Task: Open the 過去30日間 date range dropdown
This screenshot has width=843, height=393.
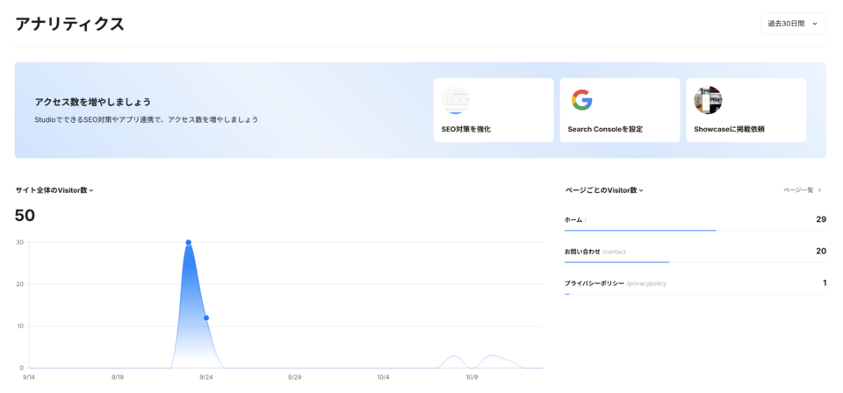Action: (x=793, y=24)
